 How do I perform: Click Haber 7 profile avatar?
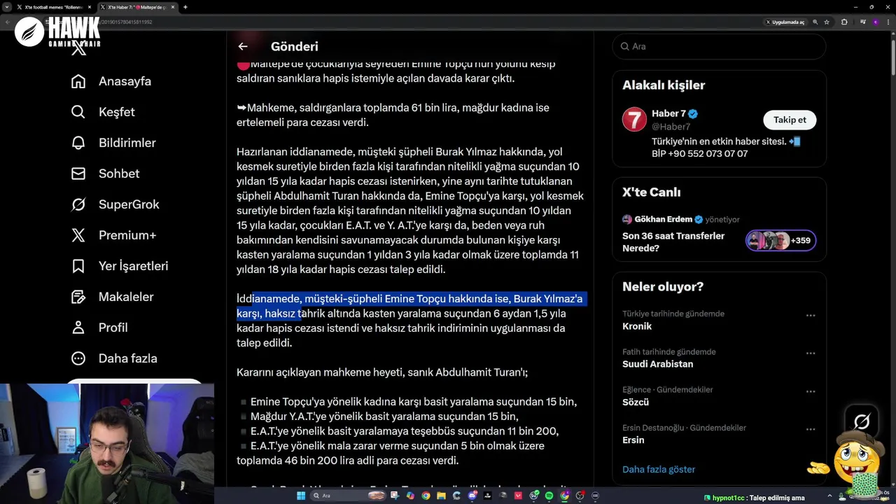click(x=634, y=120)
